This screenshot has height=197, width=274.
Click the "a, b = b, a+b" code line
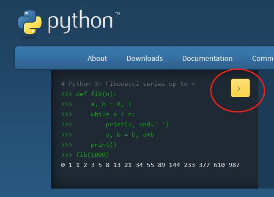pyautogui.click(x=130, y=134)
